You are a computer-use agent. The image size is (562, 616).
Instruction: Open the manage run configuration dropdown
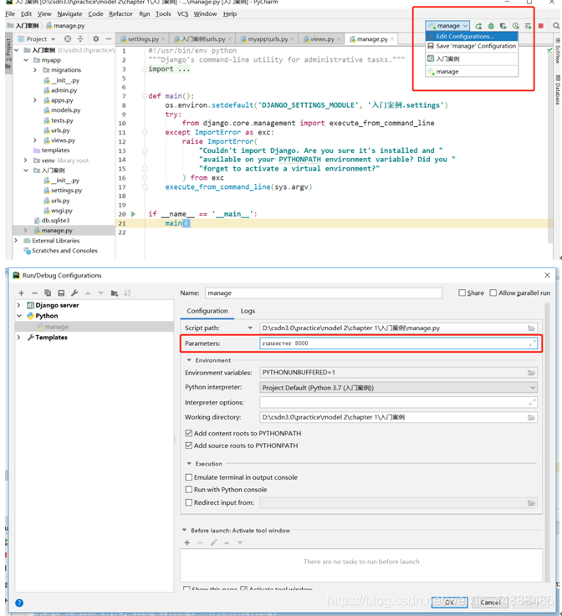pos(447,26)
